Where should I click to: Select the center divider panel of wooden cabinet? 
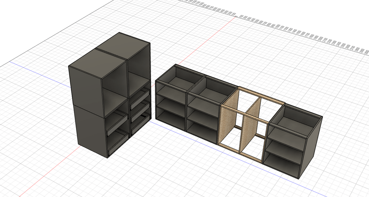click(x=251, y=125)
